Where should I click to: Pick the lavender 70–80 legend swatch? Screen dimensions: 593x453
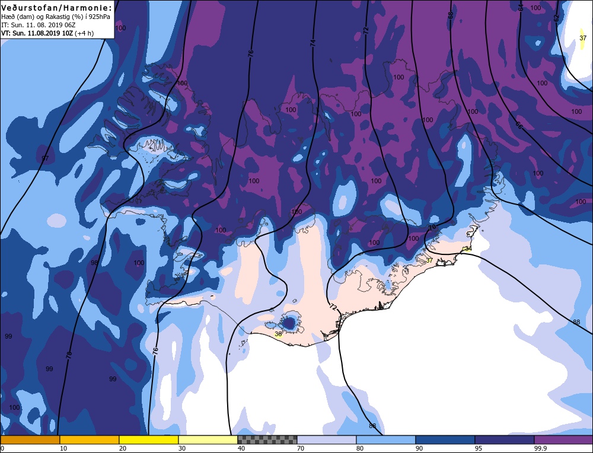point(327,439)
